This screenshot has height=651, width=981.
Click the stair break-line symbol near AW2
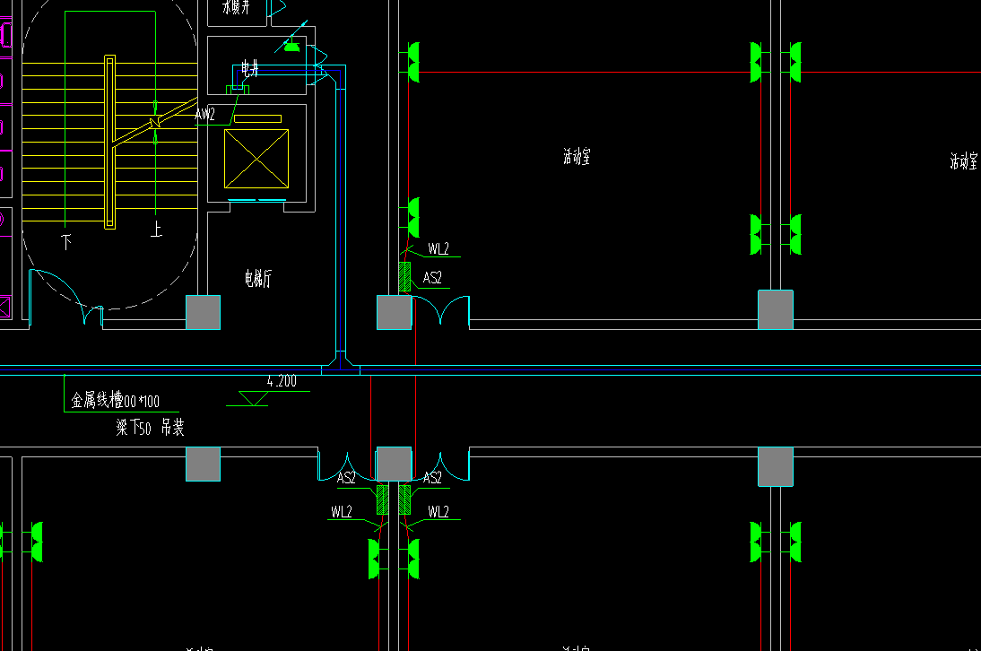coord(155,123)
